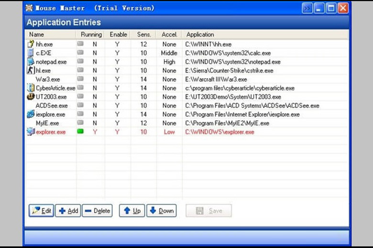
Task: Add a new application entry
Action: pyautogui.click(x=68, y=211)
